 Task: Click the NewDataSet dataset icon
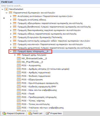click(x=6, y=9)
